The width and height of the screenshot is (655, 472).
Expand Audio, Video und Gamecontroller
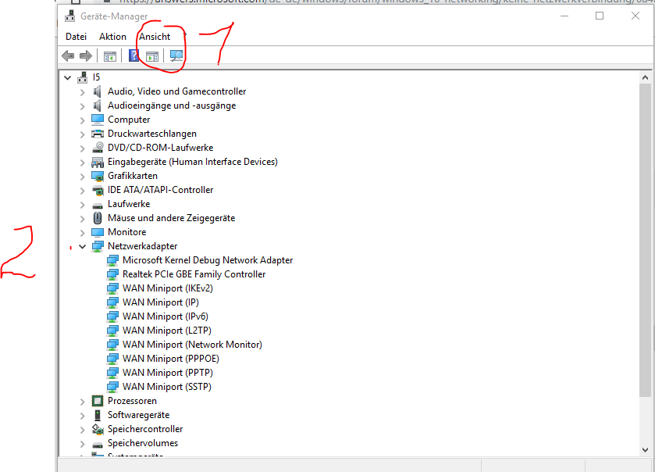coord(82,92)
